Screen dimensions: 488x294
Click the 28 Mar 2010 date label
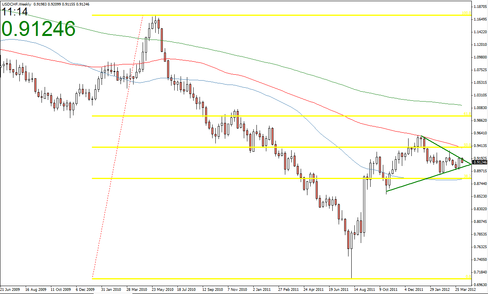[x=137, y=290]
